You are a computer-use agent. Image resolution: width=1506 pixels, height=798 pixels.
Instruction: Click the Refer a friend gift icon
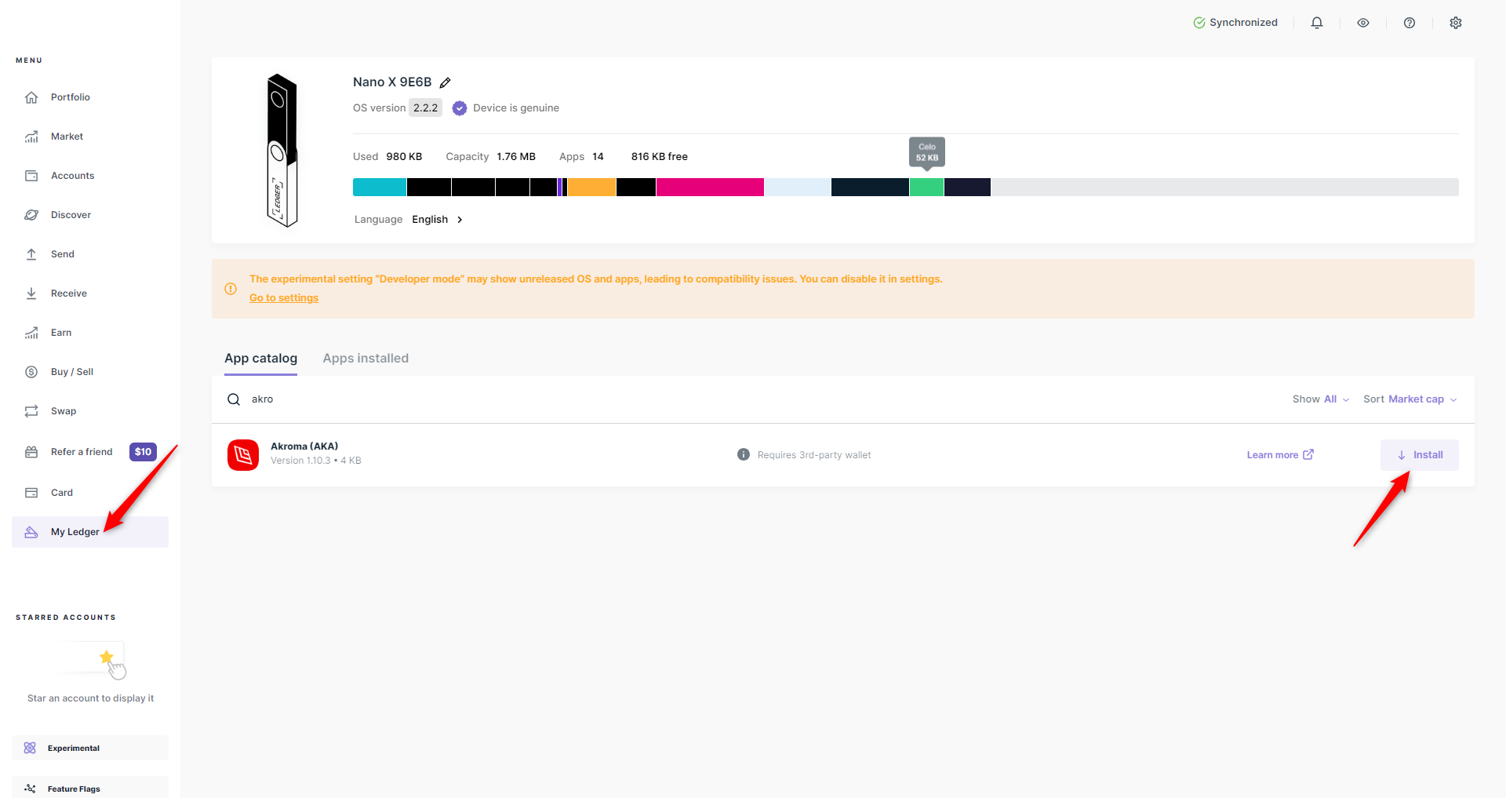coord(31,452)
